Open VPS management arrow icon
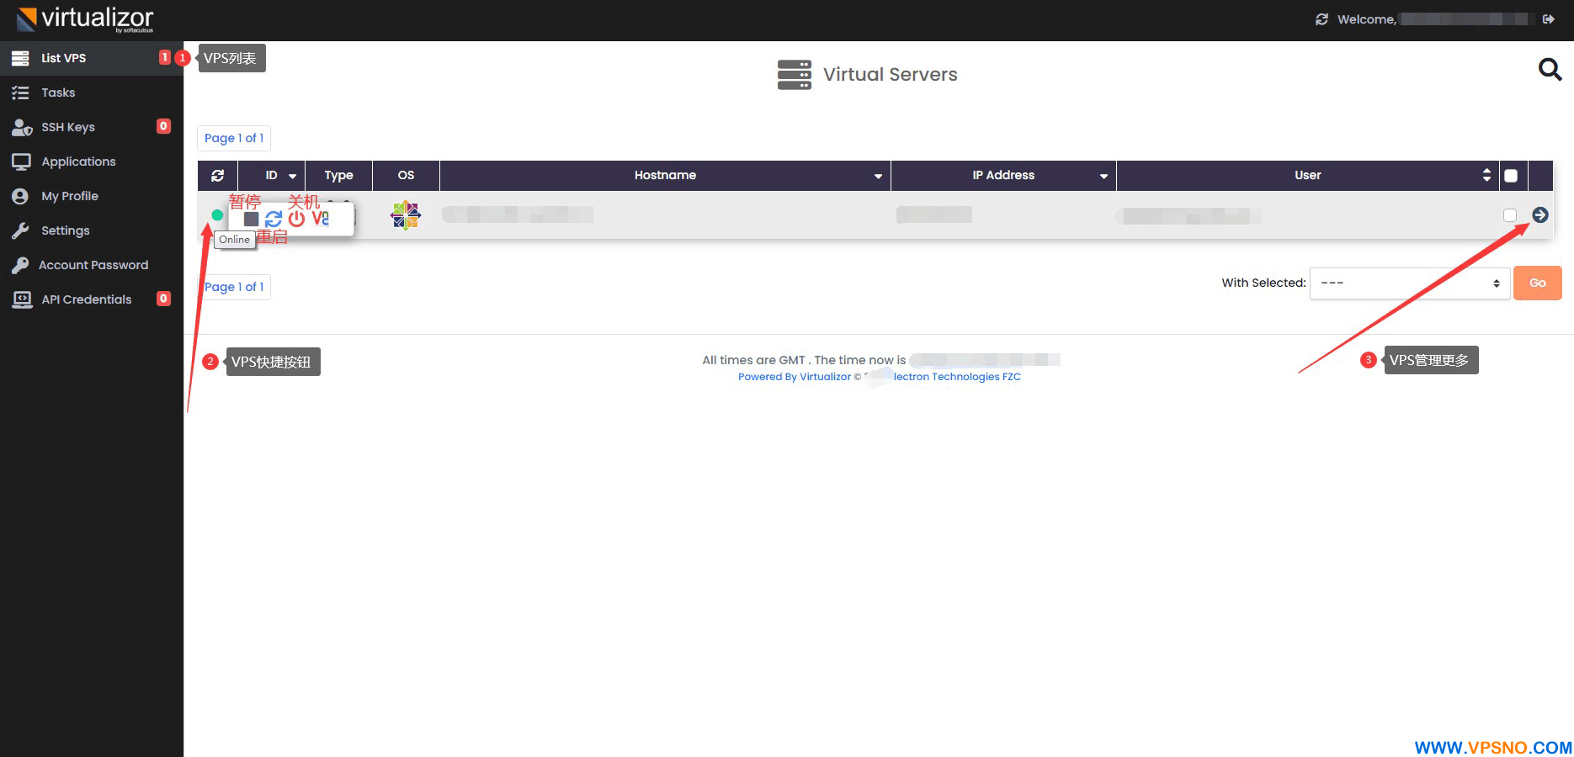The height and width of the screenshot is (757, 1574). point(1540,215)
